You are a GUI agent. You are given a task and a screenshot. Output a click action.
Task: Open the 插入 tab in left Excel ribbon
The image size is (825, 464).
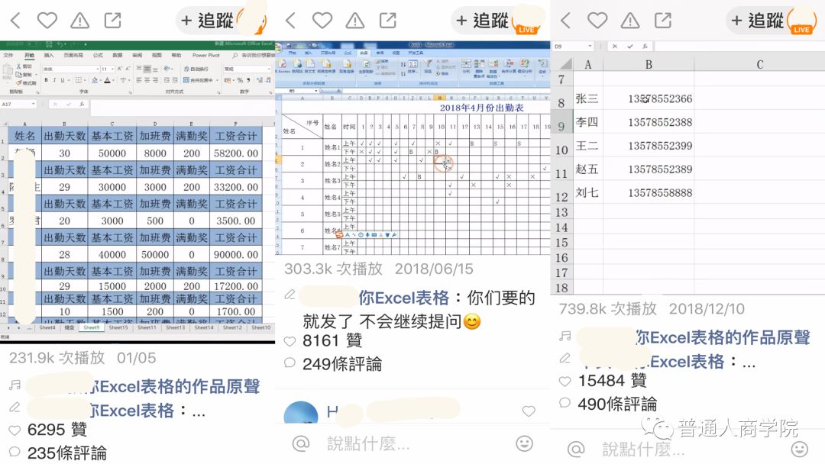coord(49,55)
